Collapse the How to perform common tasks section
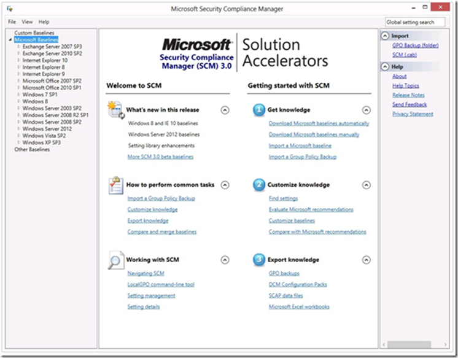This screenshot has height=358, width=458. pyautogui.click(x=225, y=185)
